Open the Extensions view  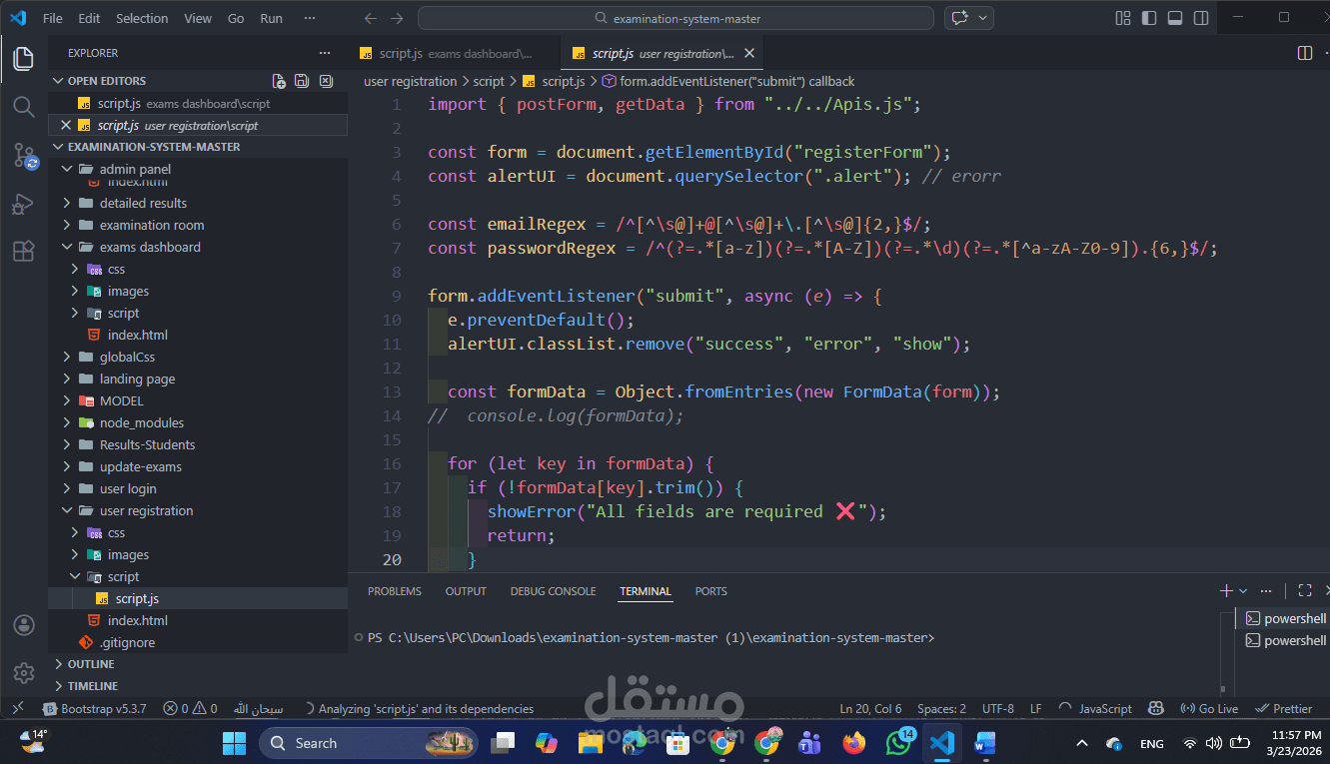tap(23, 251)
